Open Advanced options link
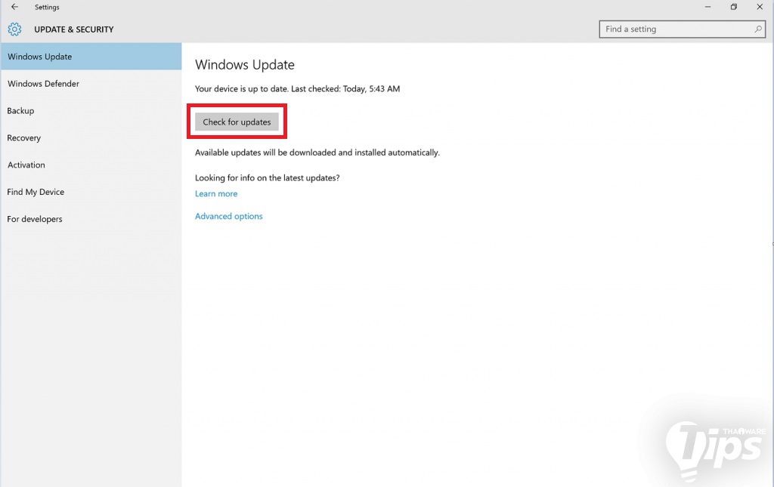This screenshot has height=487, width=774. click(228, 216)
